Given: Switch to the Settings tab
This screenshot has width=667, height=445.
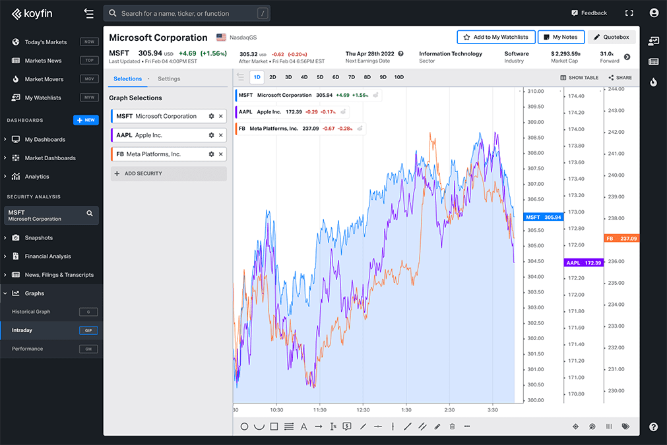Looking at the screenshot, I should tap(169, 78).
